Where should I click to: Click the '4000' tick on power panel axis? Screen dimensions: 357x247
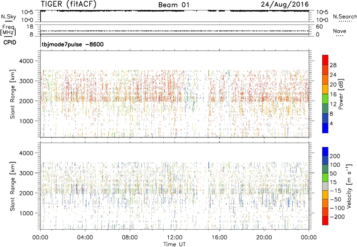point(26,61)
